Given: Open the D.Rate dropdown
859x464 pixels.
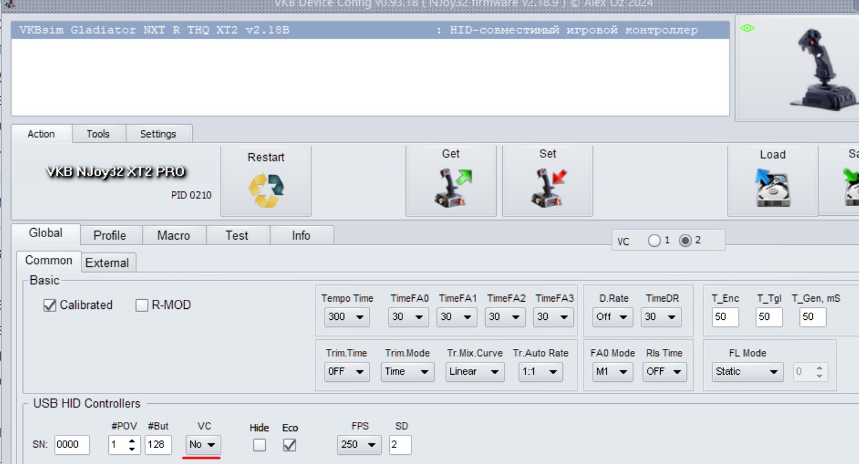Looking at the screenshot, I should pyautogui.click(x=613, y=317).
